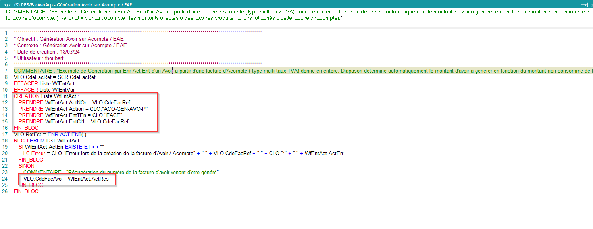Click line number 24 in the gutter
Image resolution: width=593 pixels, height=229 pixels.
tap(6, 179)
